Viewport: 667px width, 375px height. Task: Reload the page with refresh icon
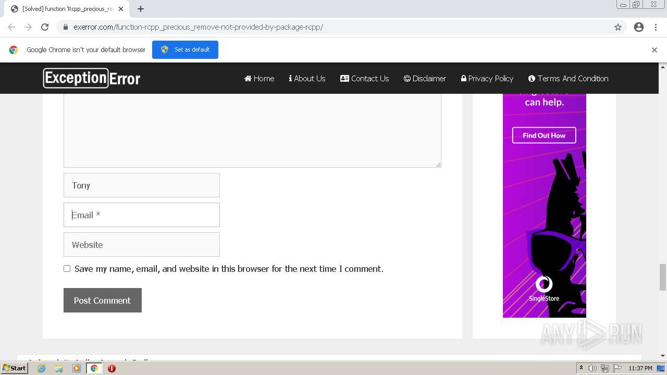pos(45,27)
